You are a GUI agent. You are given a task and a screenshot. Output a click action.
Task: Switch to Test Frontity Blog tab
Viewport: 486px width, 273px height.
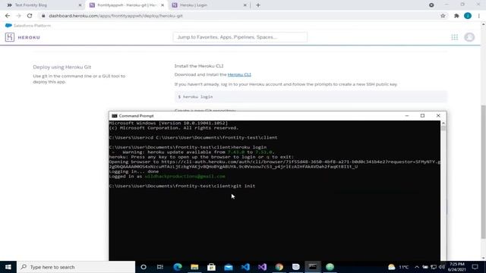coord(43,5)
